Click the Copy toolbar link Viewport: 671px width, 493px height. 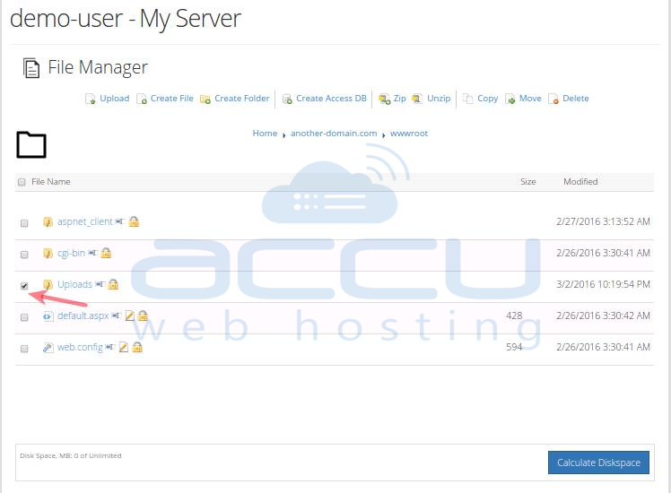pyautogui.click(x=487, y=99)
